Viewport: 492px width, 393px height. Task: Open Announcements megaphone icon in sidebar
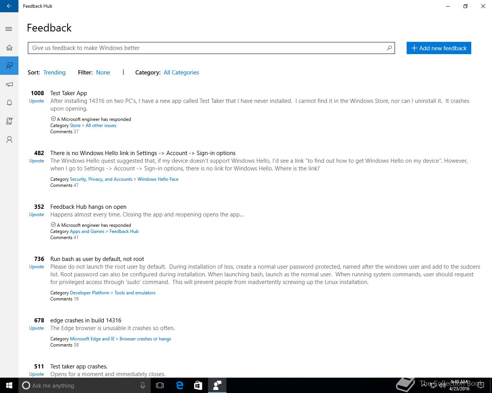[x=9, y=84]
